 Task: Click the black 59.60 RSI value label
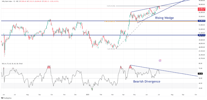point(201,74)
